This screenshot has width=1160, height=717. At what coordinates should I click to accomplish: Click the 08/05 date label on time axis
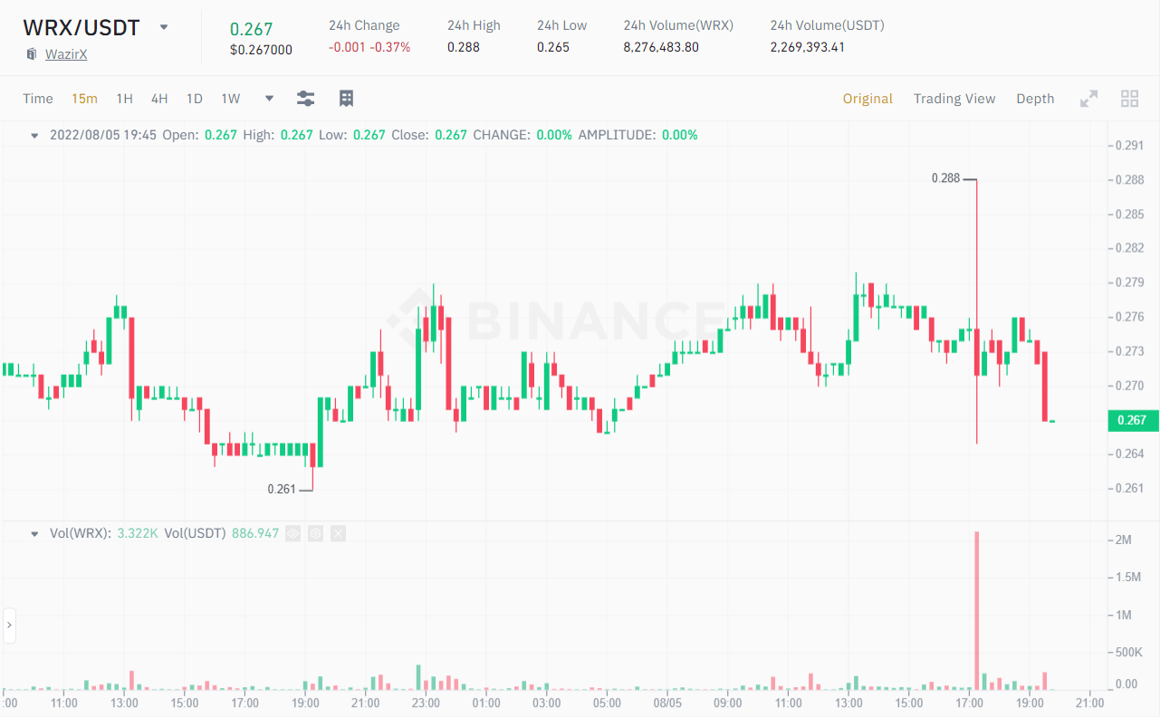click(x=667, y=703)
